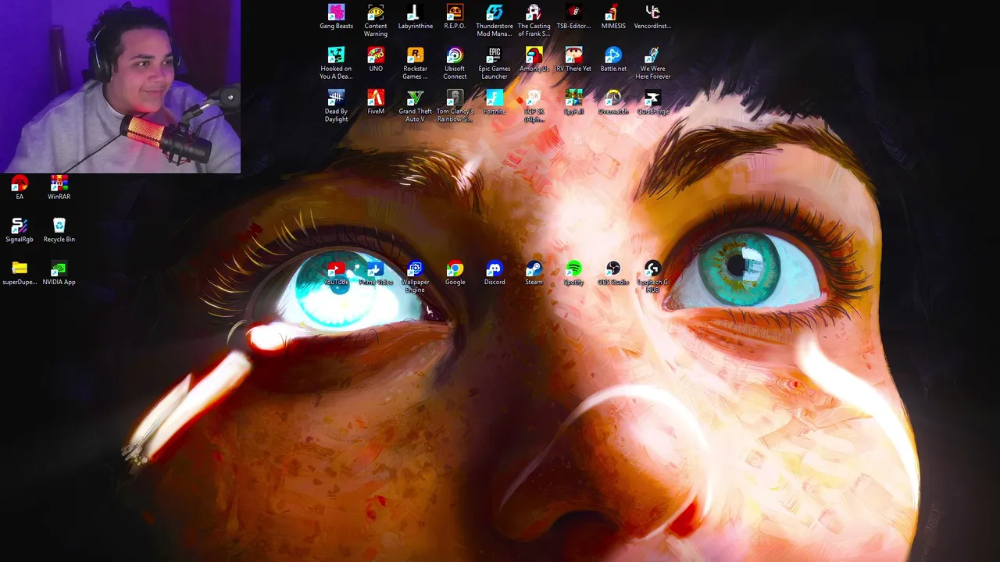Select the Grand Theft Auto V icon

(x=415, y=106)
